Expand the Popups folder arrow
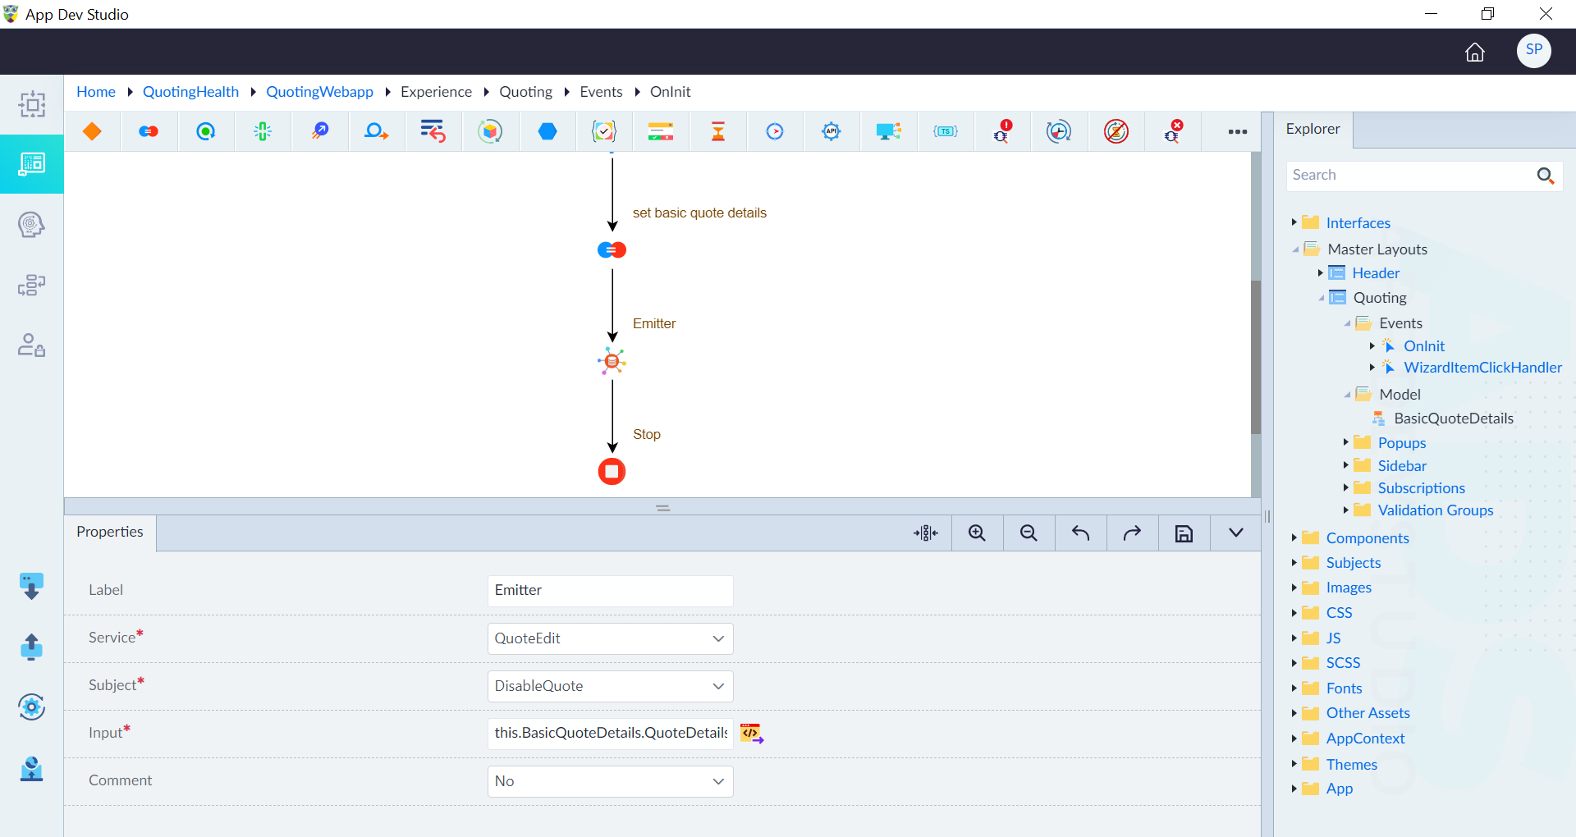This screenshot has height=837, width=1576. (x=1346, y=442)
